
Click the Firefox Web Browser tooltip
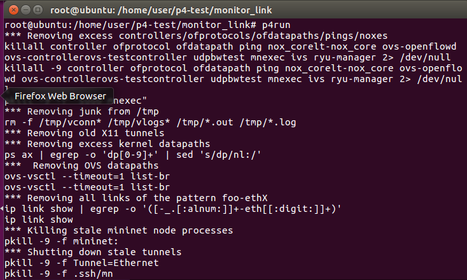(60, 96)
